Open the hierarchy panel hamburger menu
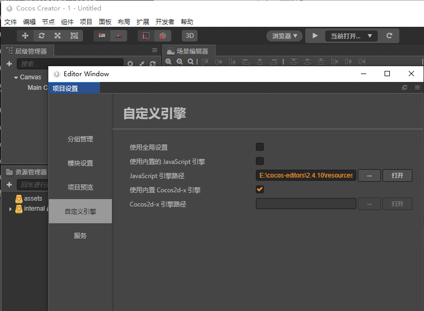Viewport: 424px width, 311px height. point(154,50)
